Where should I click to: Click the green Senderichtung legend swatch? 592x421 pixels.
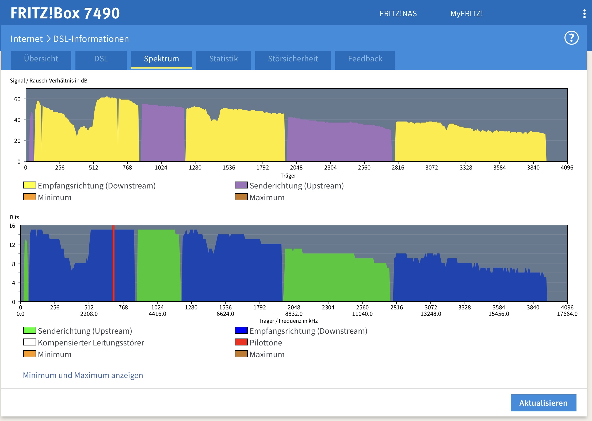pyautogui.click(x=29, y=330)
